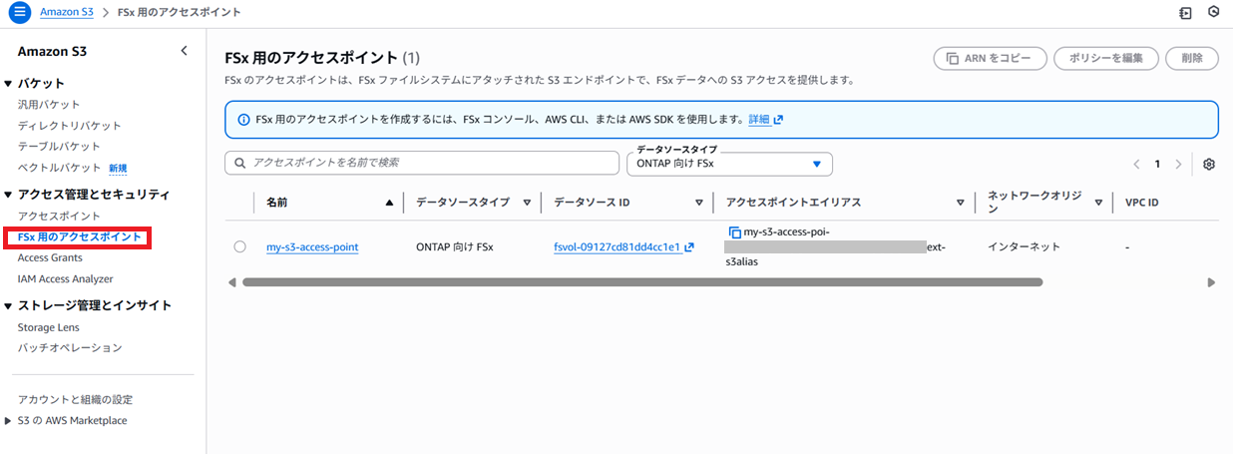
Task: Focus the アクセスポイントを名前で検索 search field
Action: [422, 163]
